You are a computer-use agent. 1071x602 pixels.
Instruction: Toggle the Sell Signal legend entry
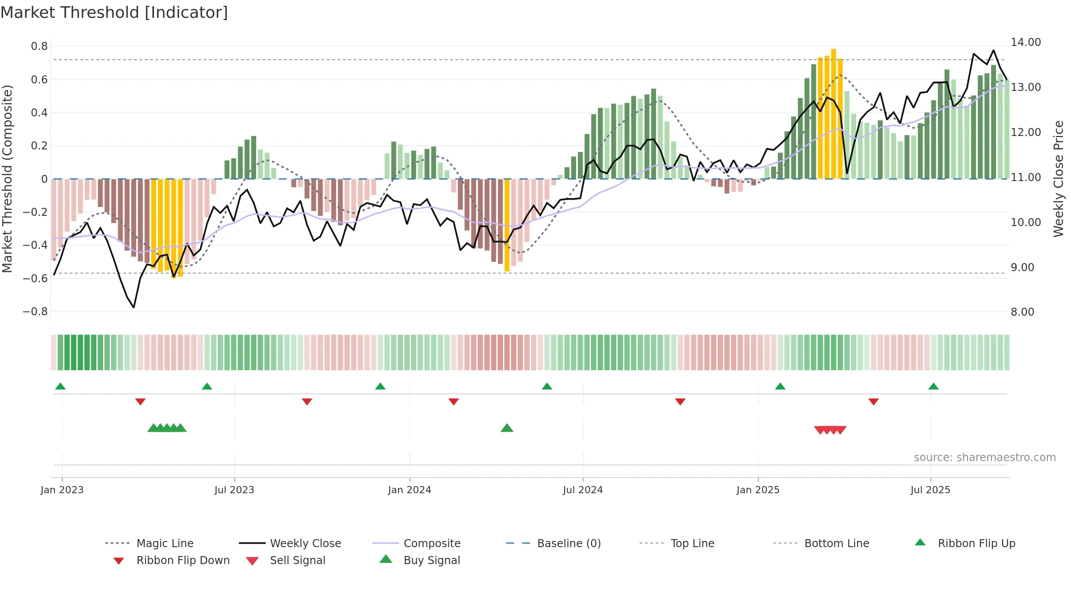click(x=286, y=560)
